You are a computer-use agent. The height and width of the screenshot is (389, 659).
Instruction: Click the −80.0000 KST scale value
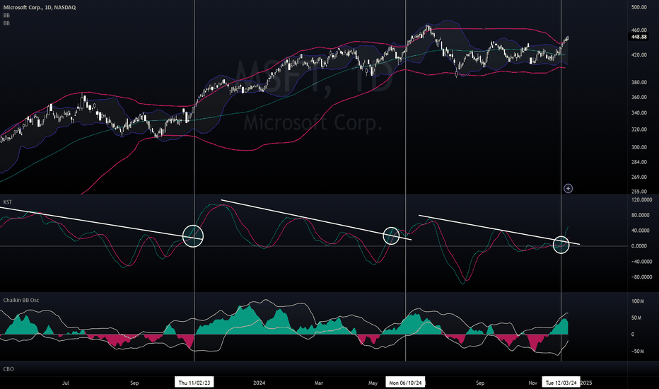[x=641, y=277]
